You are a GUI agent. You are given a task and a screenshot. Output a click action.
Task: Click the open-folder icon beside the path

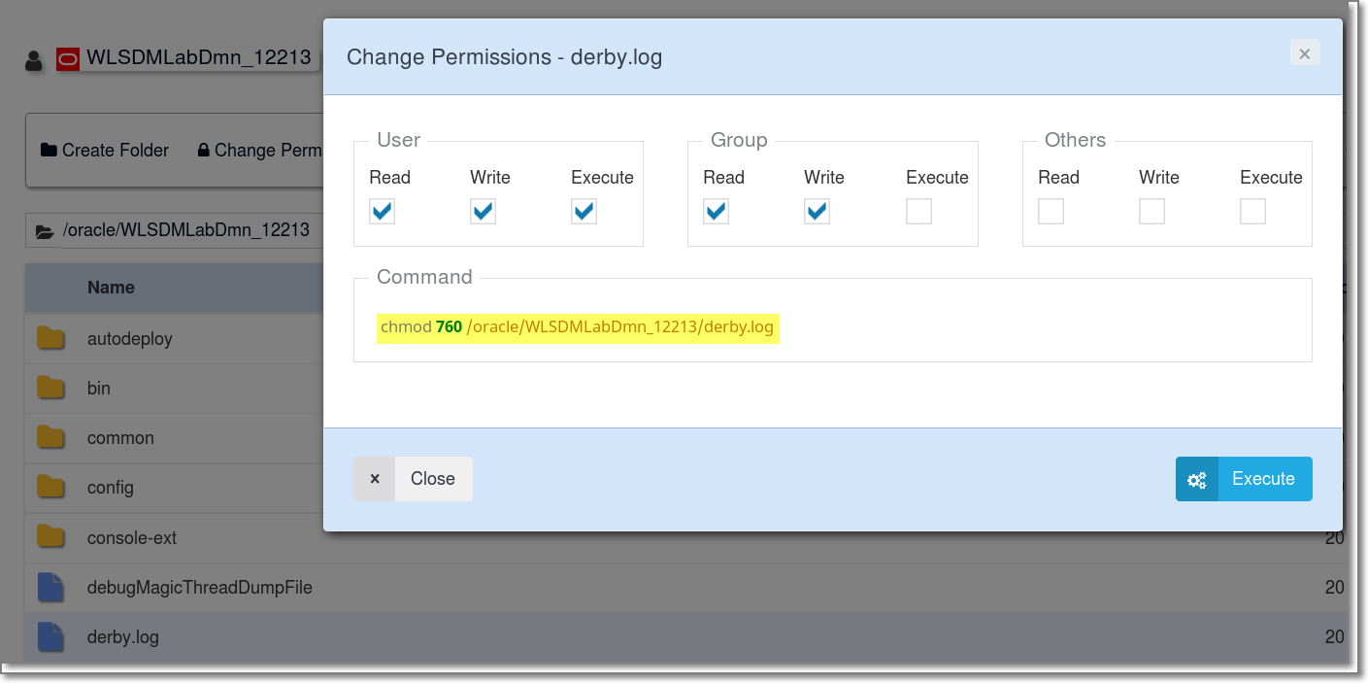click(45, 231)
